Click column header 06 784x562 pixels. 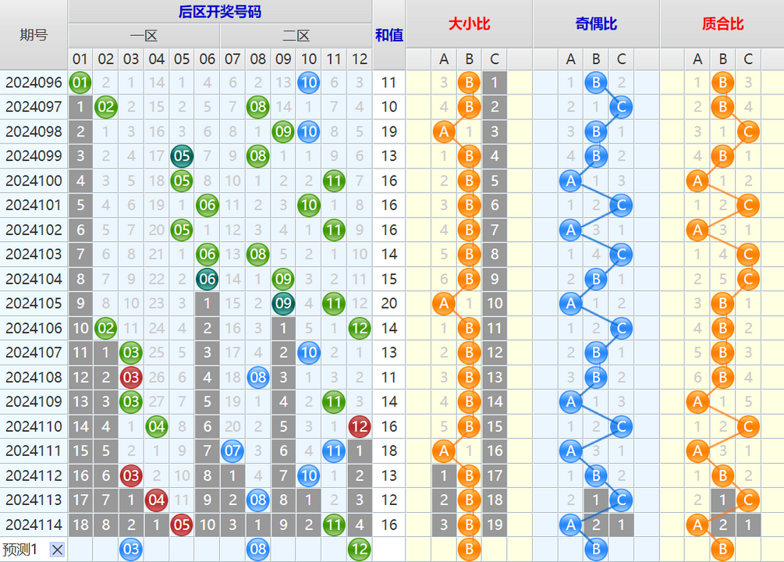[x=207, y=59]
